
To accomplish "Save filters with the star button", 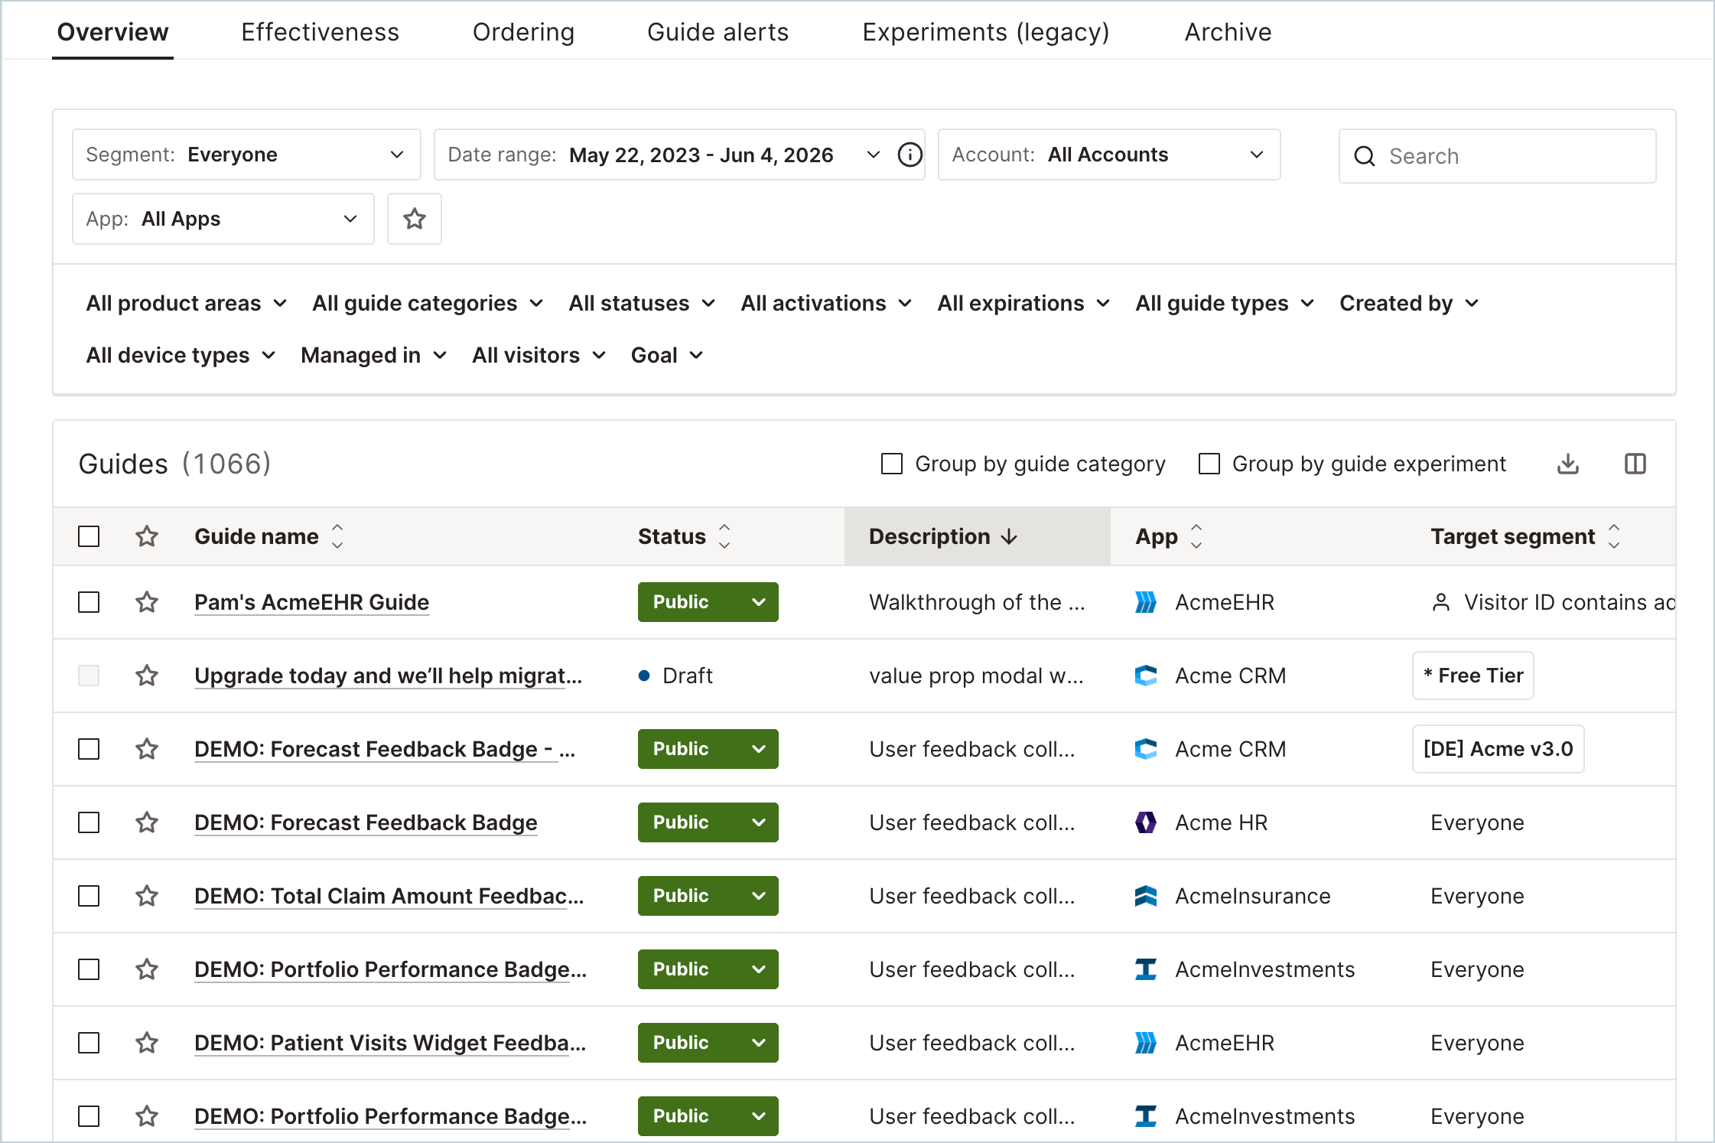I will [415, 219].
